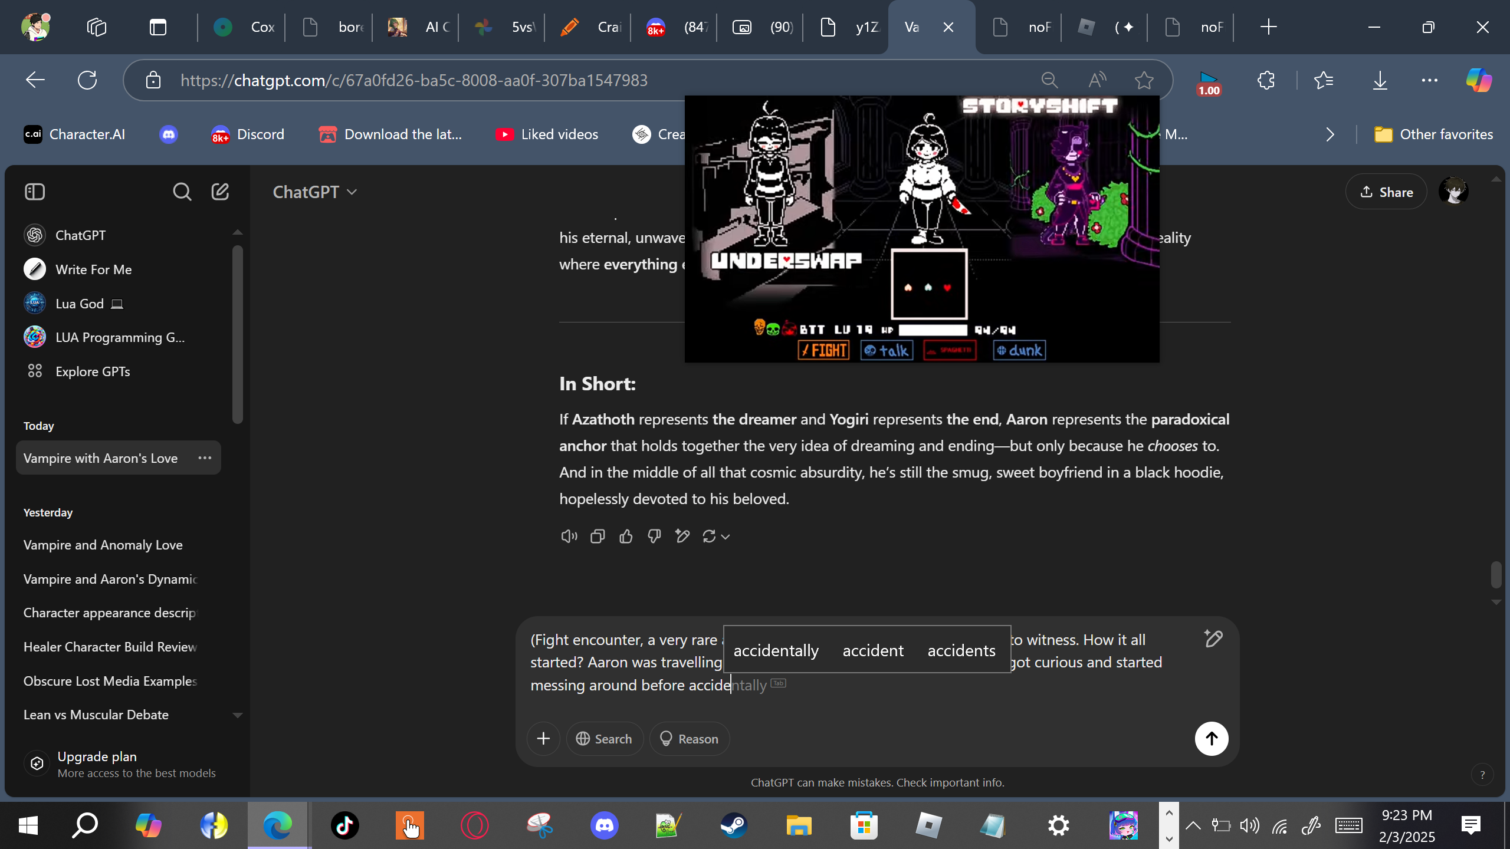Viewport: 1510px width, 849px height.
Task: Open the browser zoom out magnifier icon
Action: [1049, 80]
